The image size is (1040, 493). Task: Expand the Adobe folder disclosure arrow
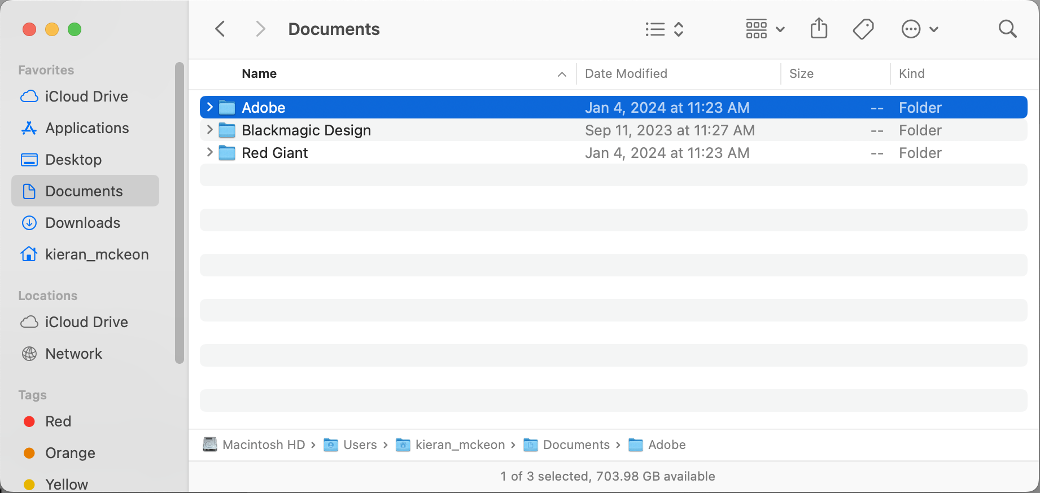tap(209, 107)
